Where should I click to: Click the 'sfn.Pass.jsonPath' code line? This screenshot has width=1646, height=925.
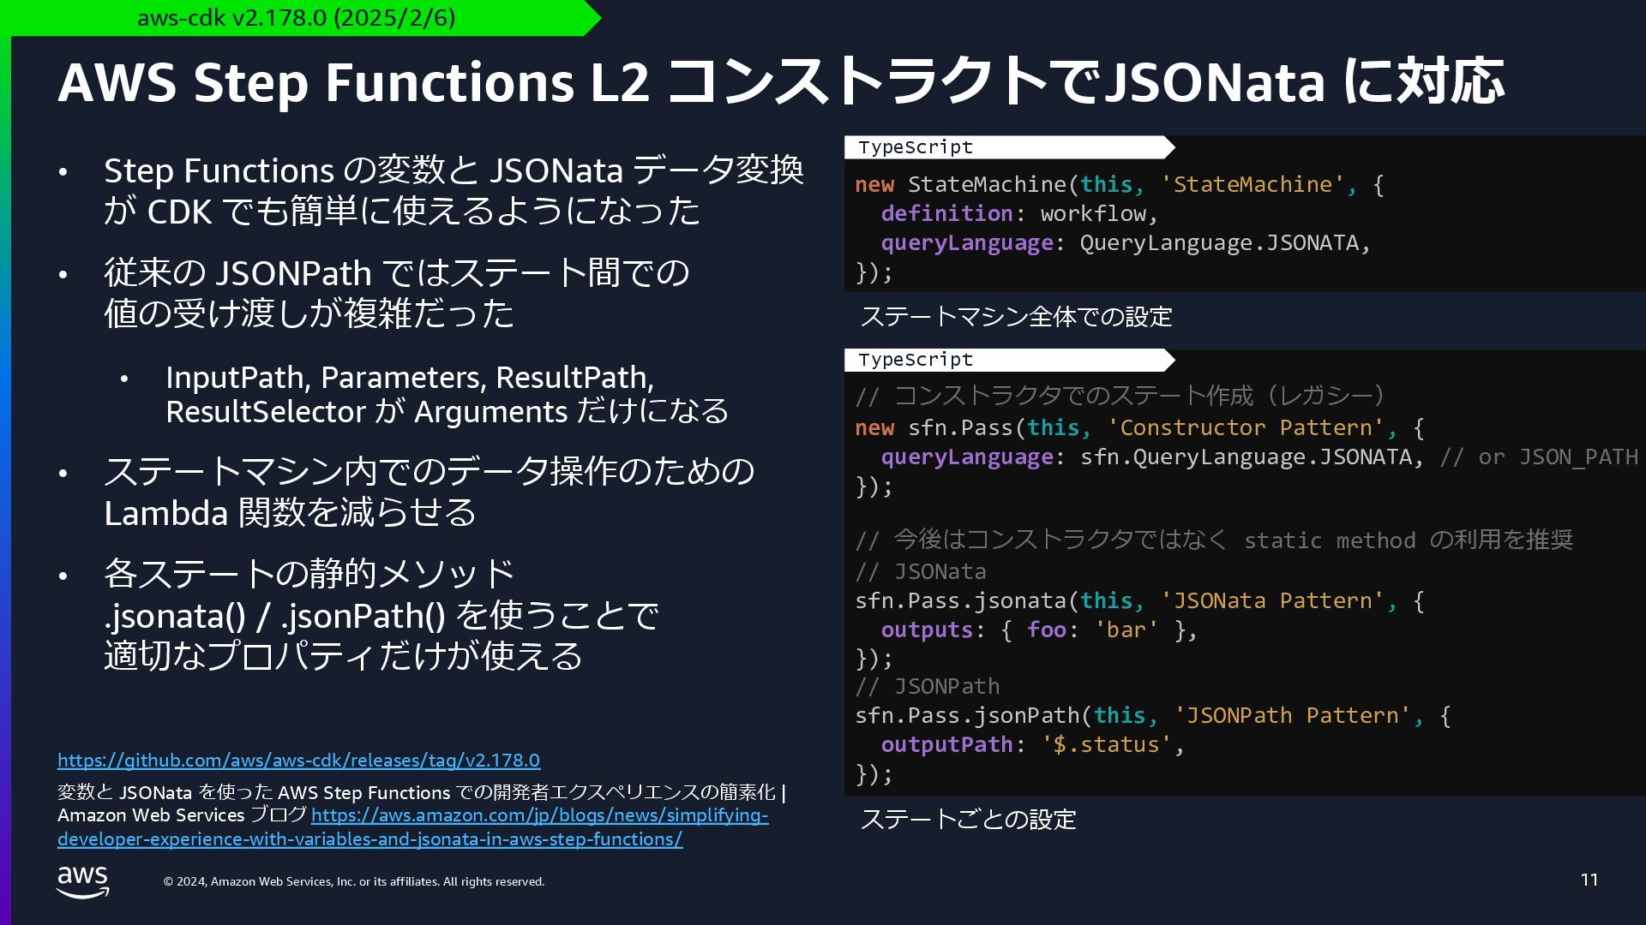pyautogui.click(x=1153, y=716)
